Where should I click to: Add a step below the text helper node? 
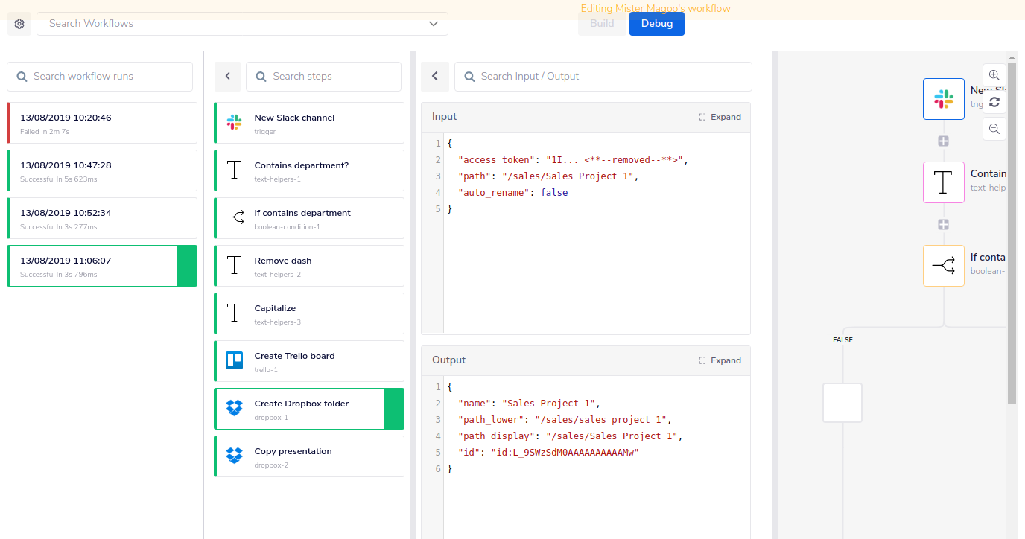tap(944, 224)
